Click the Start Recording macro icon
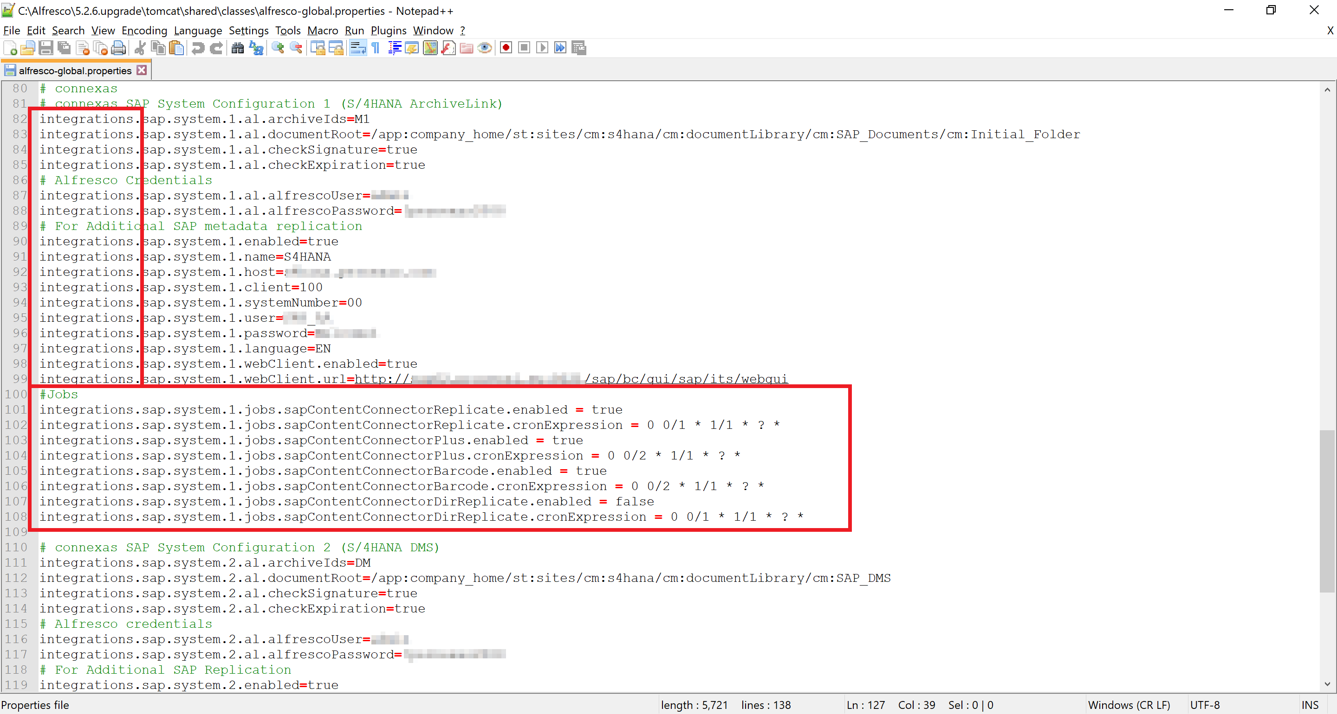Viewport: 1337px width, 714px height. click(x=506, y=48)
